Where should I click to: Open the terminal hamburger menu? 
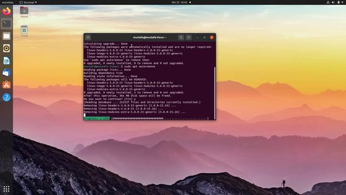(x=189, y=37)
